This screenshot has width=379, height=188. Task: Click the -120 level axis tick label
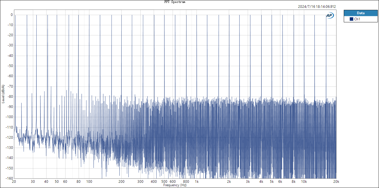[9, 138]
